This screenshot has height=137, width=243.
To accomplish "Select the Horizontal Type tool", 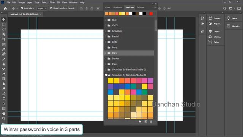I will [4, 99].
